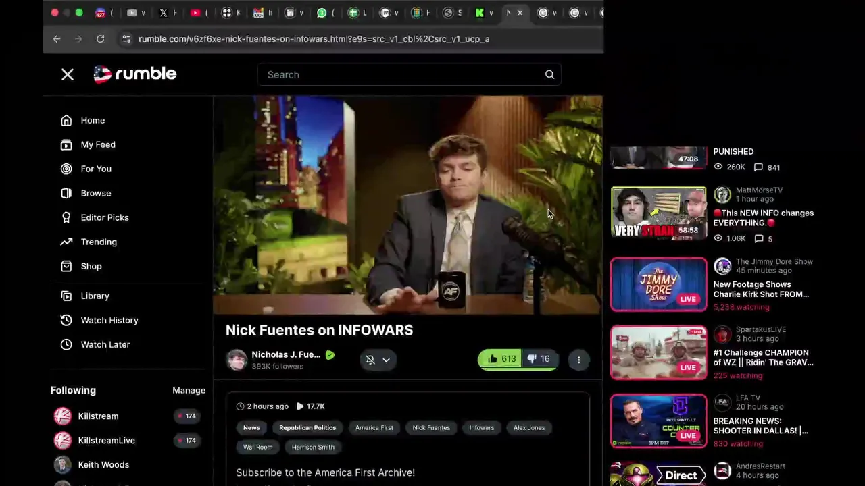This screenshot has width=865, height=486.
Task: Reload the page with browser refresh
Action: point(100,39)
